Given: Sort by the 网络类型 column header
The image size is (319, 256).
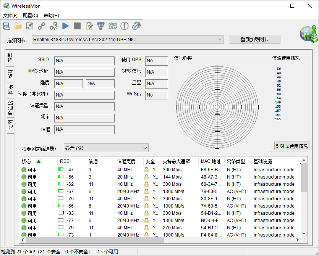Looking at the screenshot, I should [238, 161].
